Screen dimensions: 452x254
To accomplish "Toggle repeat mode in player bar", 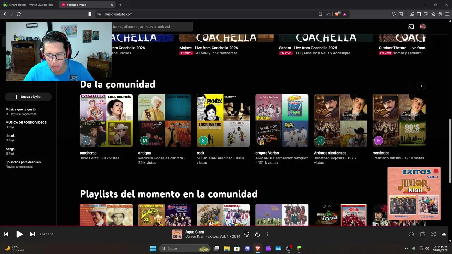I will 422,234.
